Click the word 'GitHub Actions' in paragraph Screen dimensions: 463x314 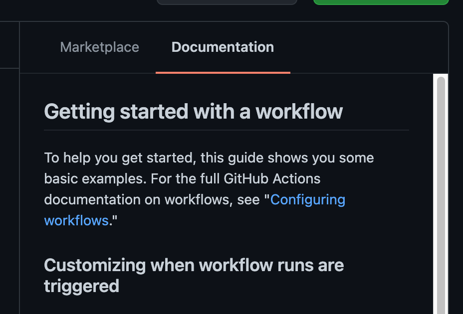pos(272,179)
